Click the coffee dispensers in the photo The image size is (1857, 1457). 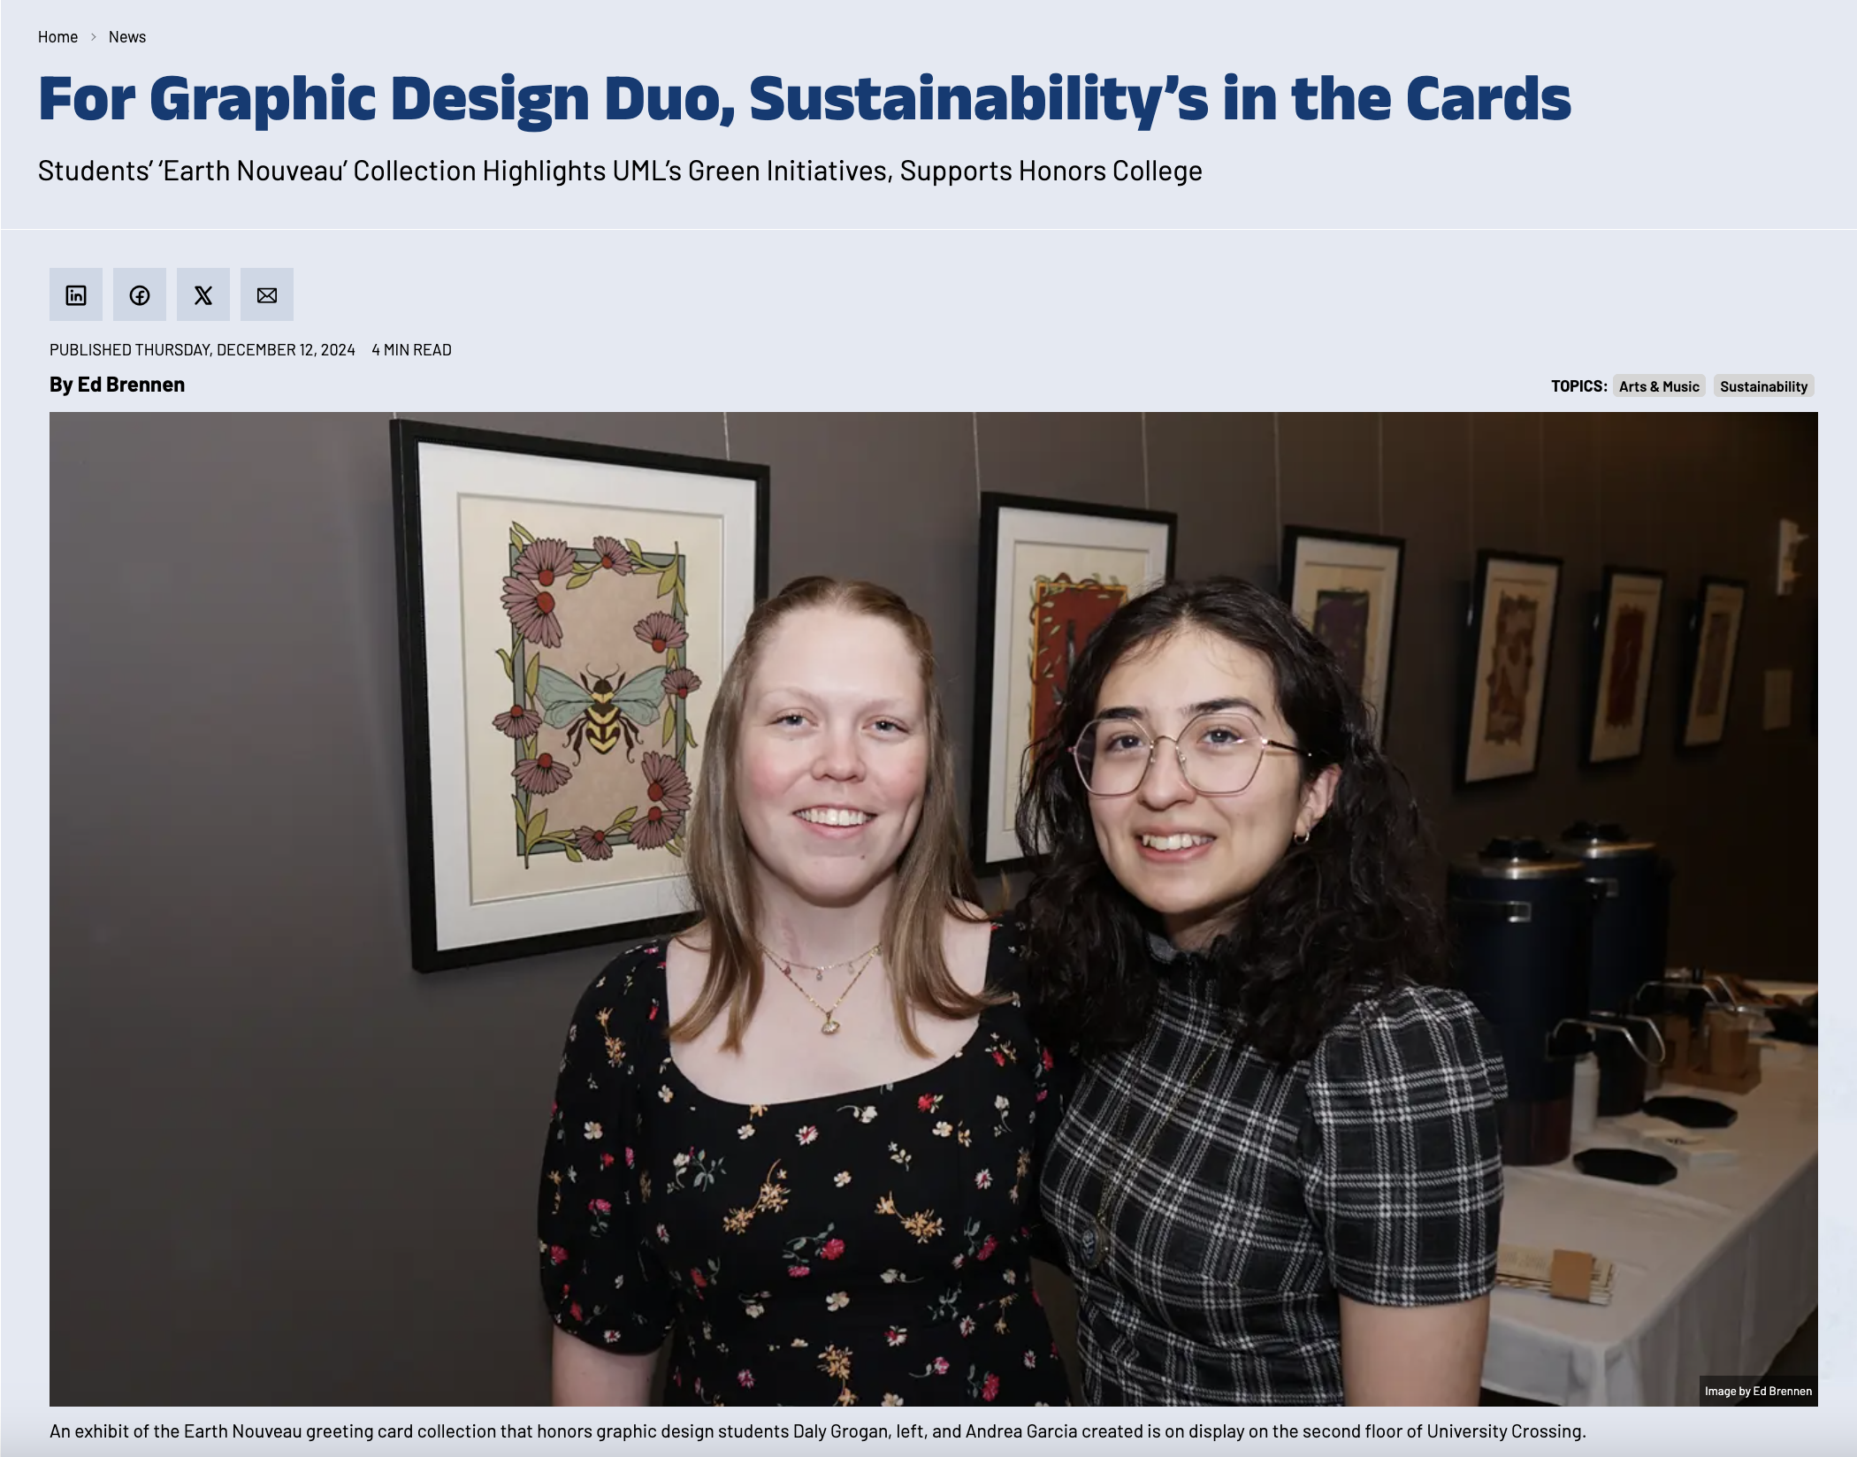pos(1565,964)
